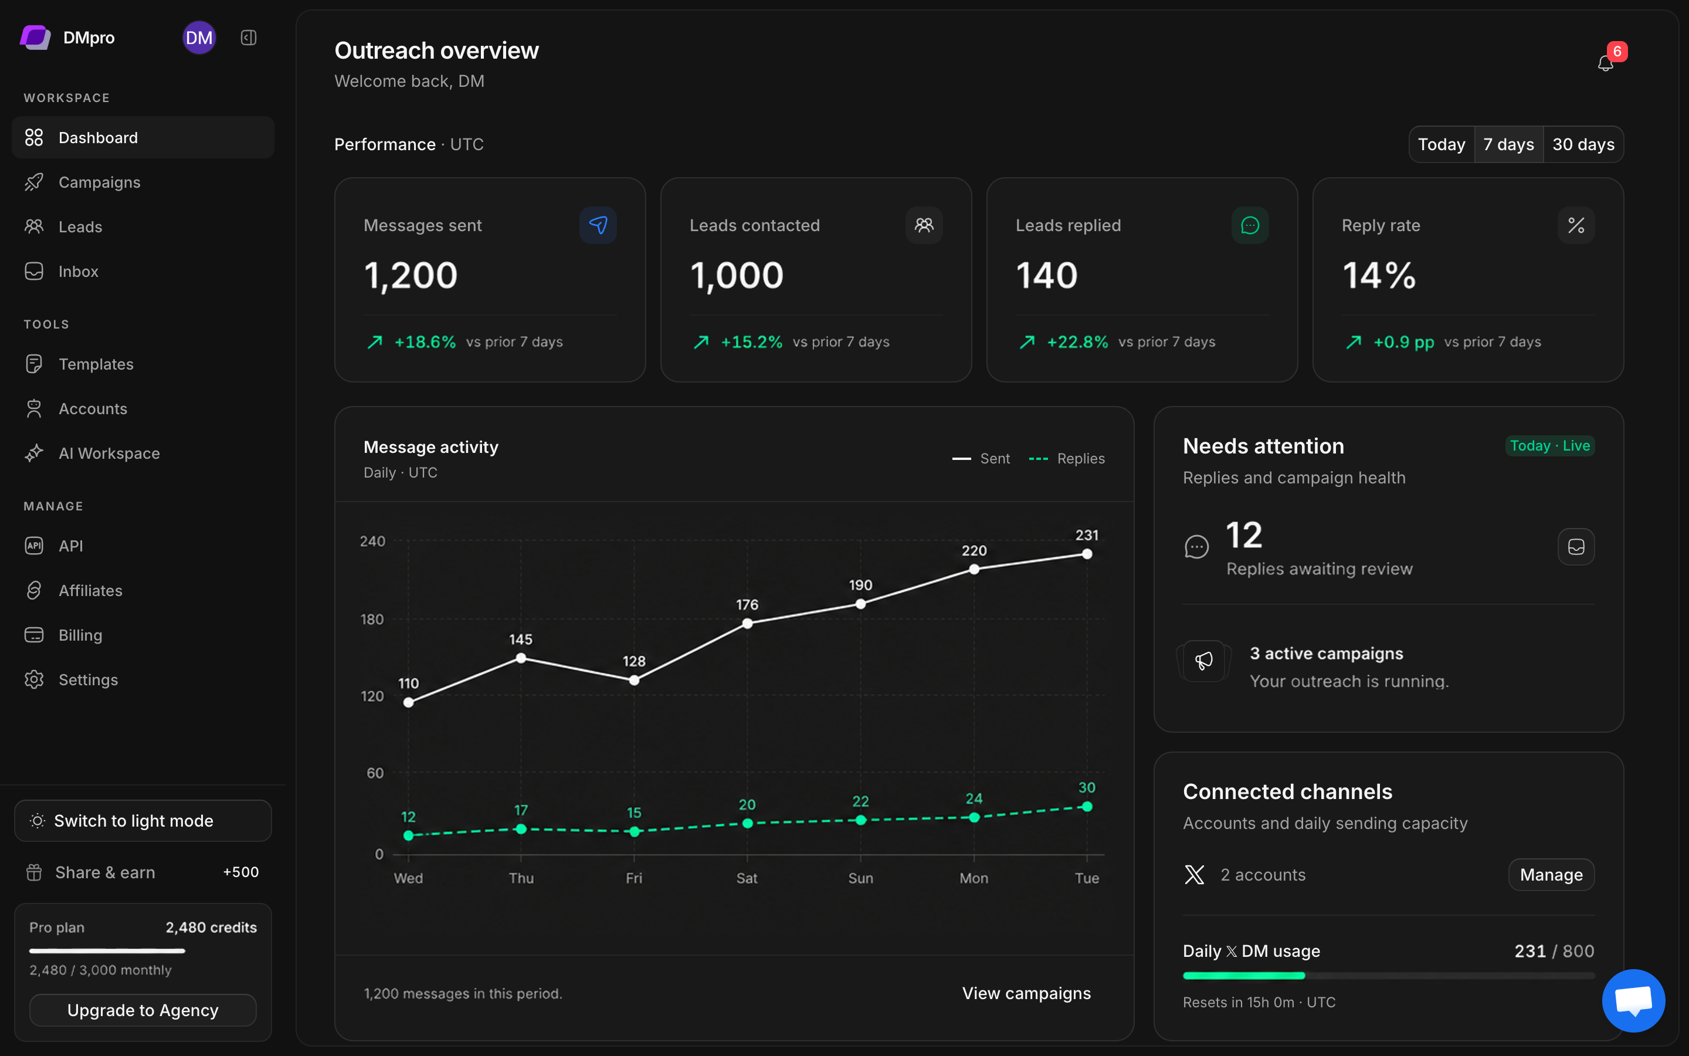The image size is (1689, 1056).
Task: Open Dashboard in sidebar
Action: click(143, 138)
